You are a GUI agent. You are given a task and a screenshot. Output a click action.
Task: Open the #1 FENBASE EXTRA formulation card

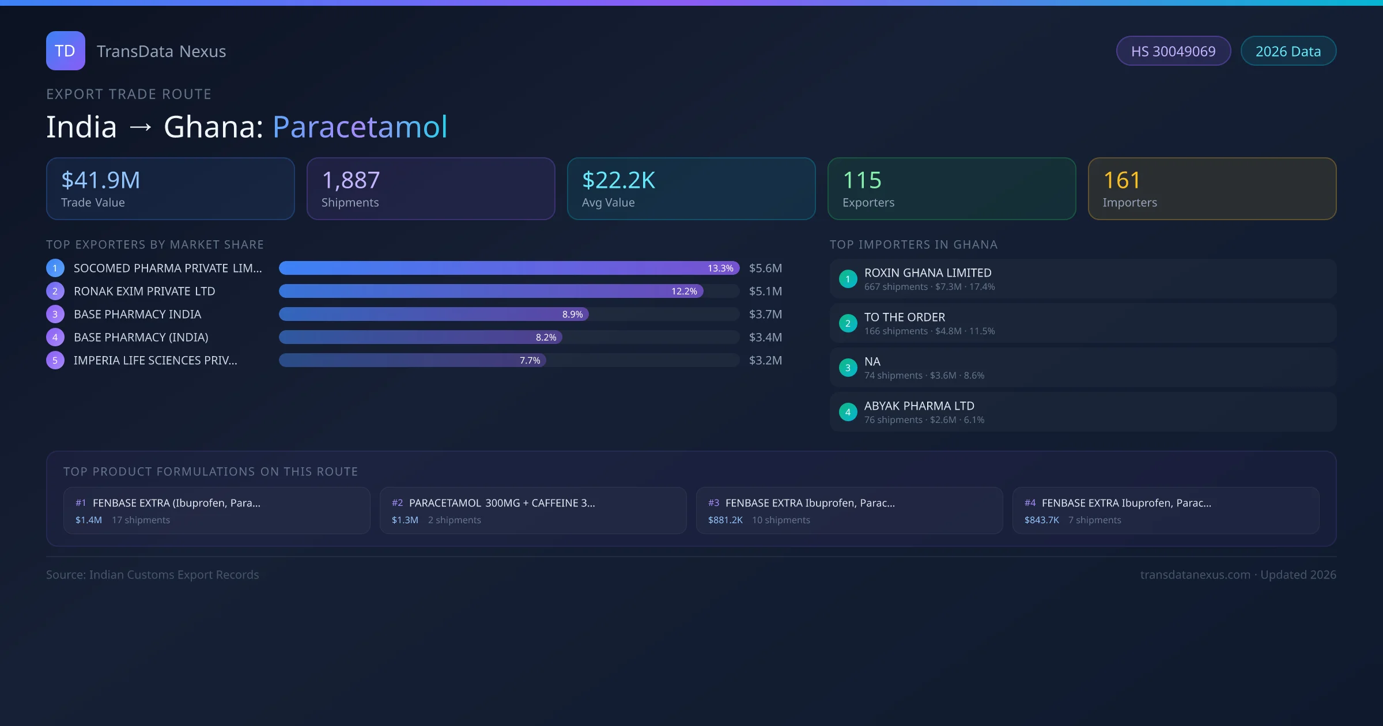(x=217, y=511)
